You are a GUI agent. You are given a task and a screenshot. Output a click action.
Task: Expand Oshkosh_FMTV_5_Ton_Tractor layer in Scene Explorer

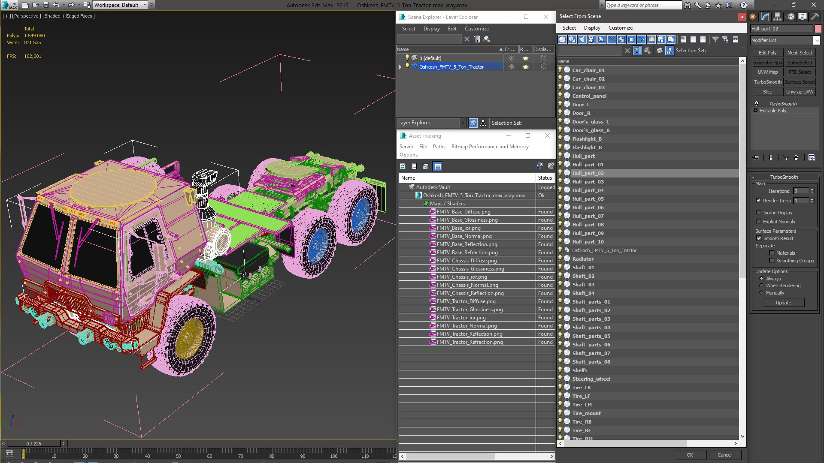pyautogui.click(x=400, y=67)
